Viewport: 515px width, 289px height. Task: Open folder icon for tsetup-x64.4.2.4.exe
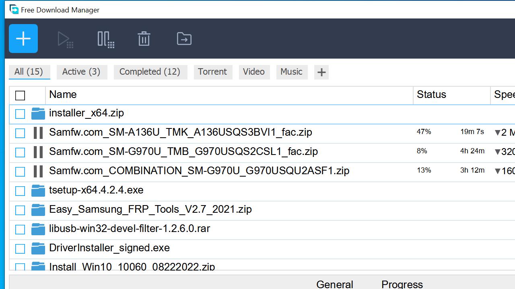coord(38,191)
